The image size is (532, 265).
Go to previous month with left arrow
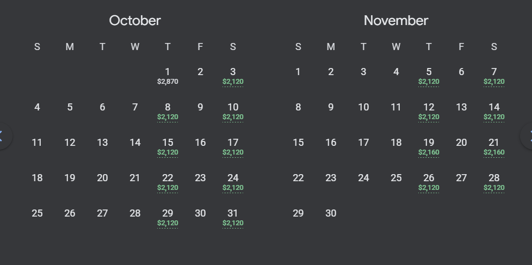3,136
